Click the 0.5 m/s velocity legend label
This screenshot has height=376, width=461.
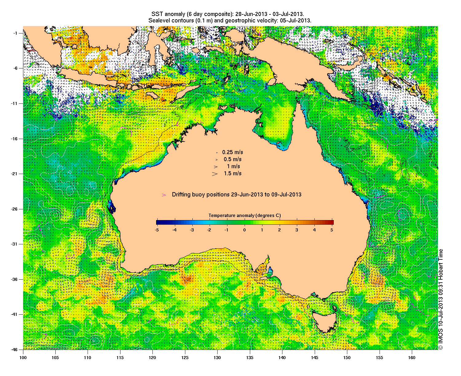[233, 159]
